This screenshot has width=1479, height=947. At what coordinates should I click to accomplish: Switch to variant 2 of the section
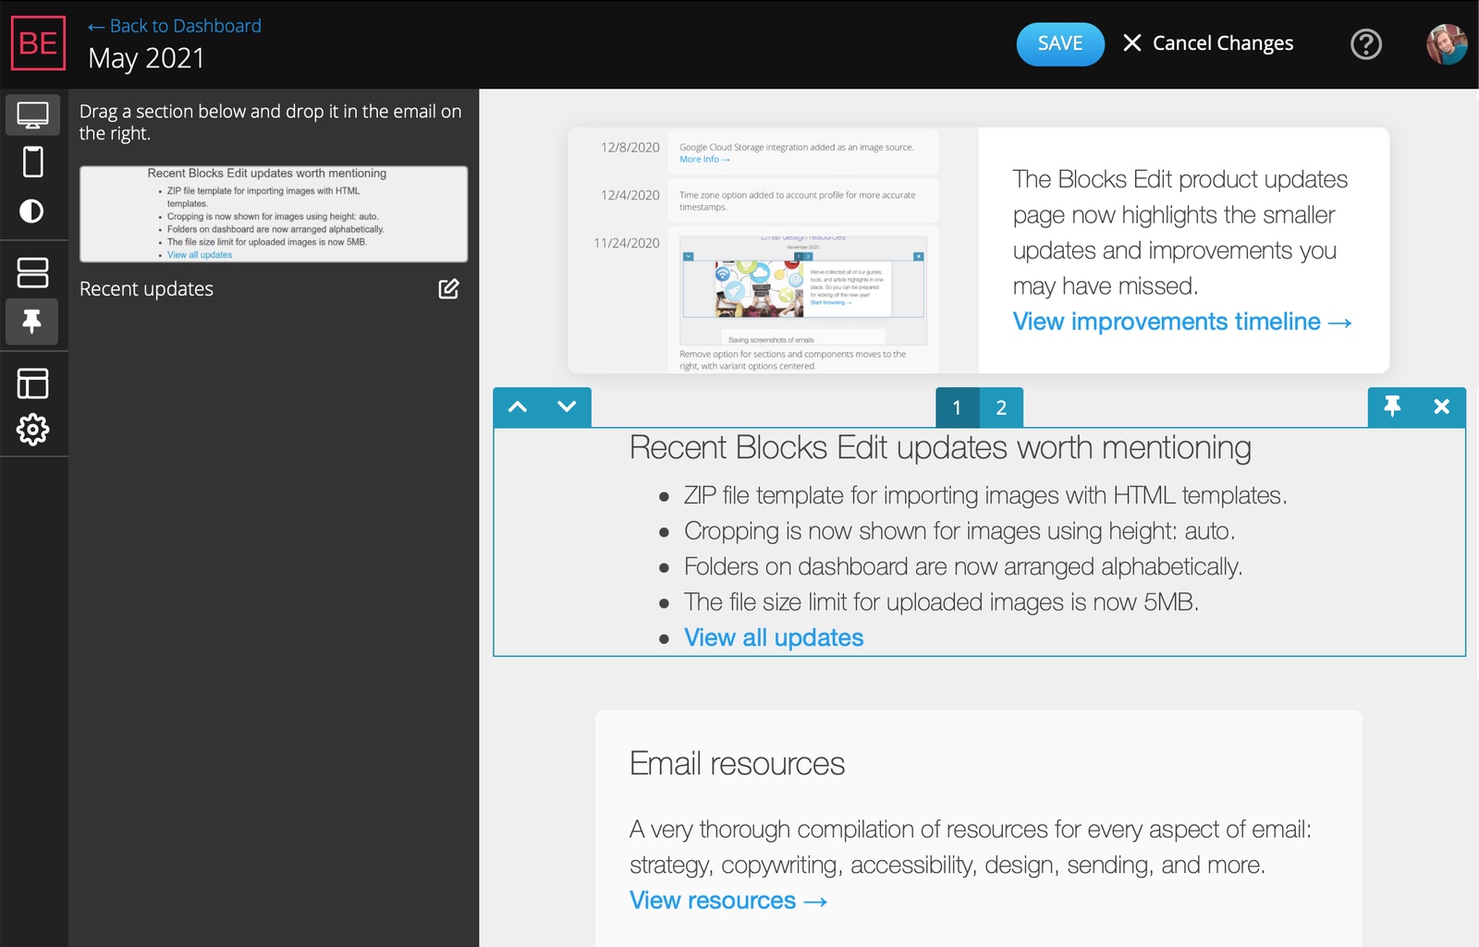pos(1001,407)
